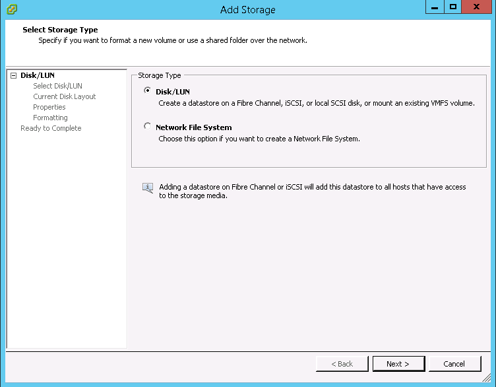
Task: Click the Fibre Channel datastore description text
Action: tap(316, 103)
